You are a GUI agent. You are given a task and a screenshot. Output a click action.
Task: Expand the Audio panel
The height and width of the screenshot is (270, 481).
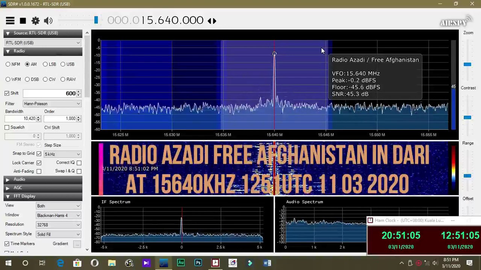click(x=8, y=179)
